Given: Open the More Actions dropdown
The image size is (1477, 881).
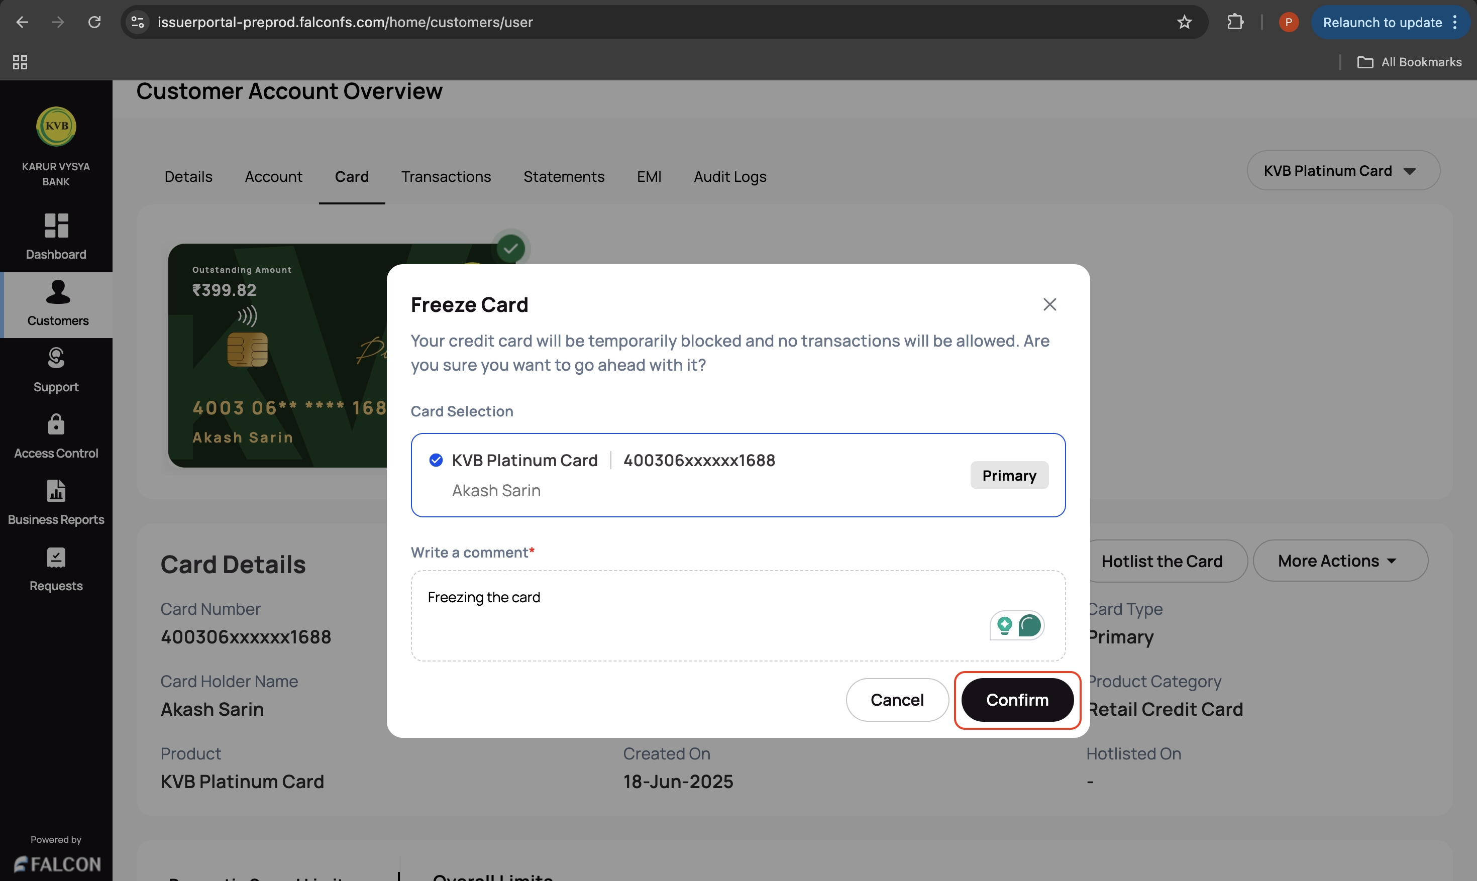Looking at the screenshot, I should click(x=1340, y=561).
